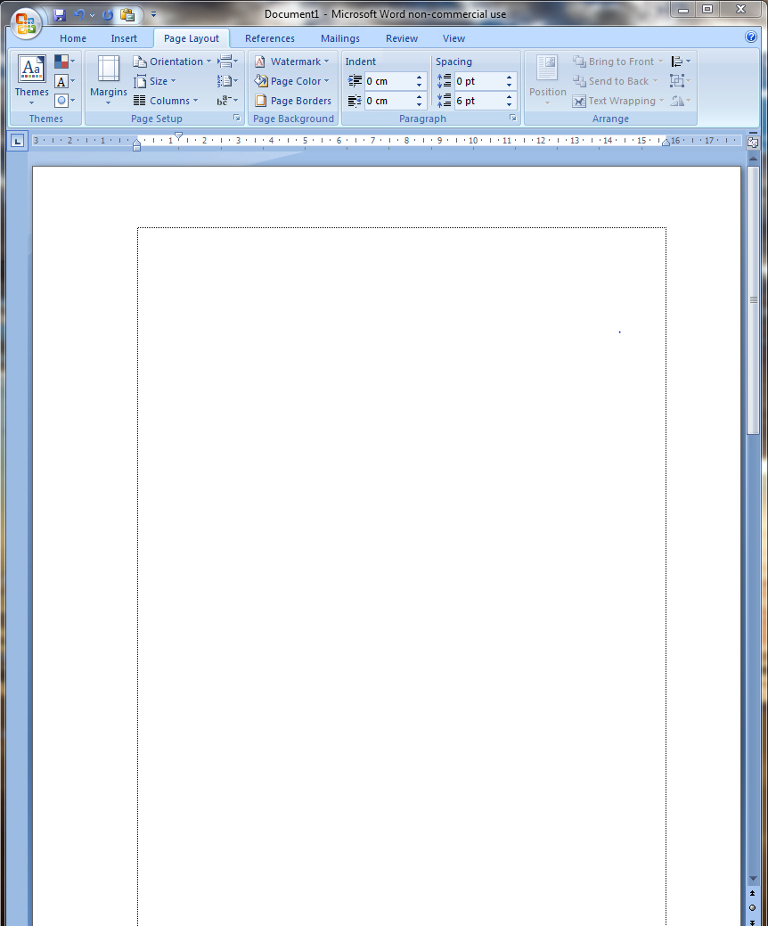Click the Group objects icon
This screenshot has height=926, width=768.
[x=681, y=81]
